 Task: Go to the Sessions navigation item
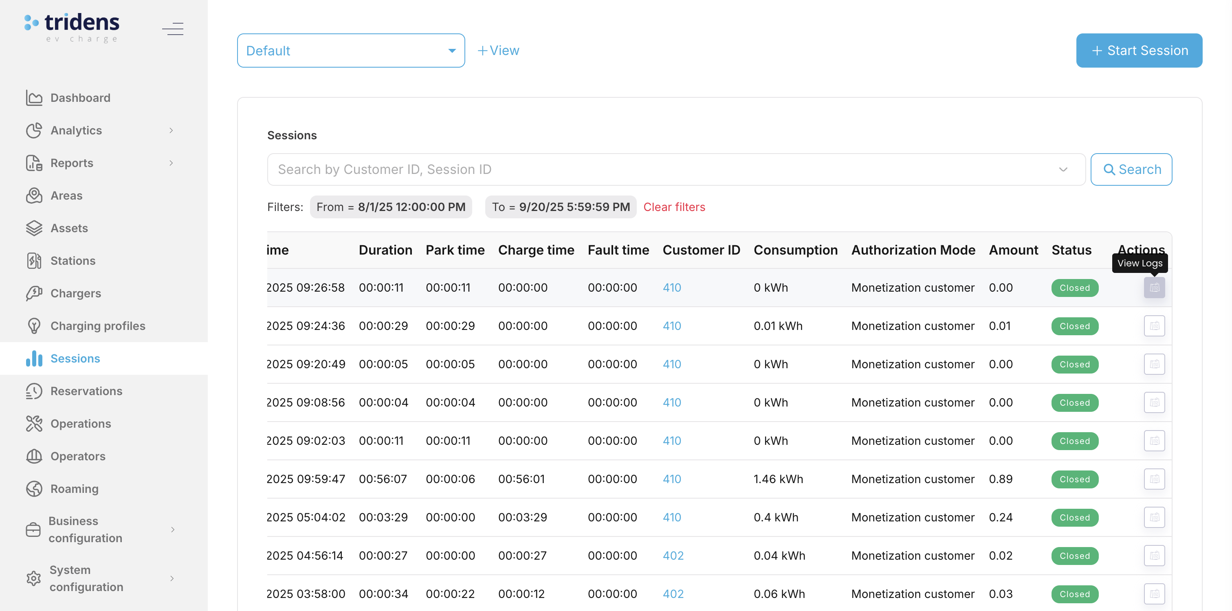coord(75,358)
